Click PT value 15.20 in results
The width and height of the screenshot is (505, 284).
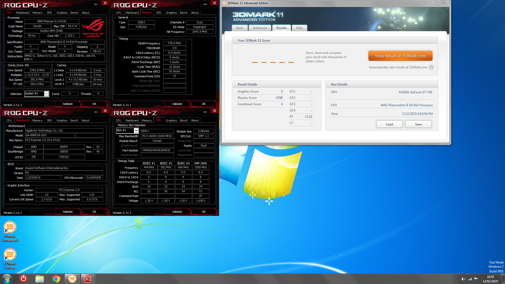[x=308, y=117]
